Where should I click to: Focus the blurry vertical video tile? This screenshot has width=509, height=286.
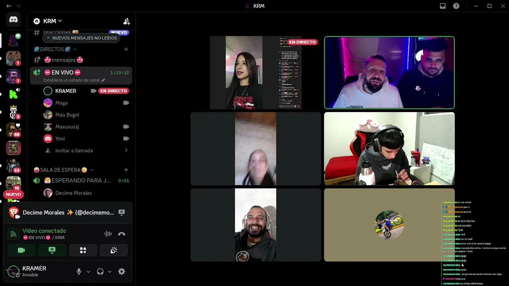[256, 149]
